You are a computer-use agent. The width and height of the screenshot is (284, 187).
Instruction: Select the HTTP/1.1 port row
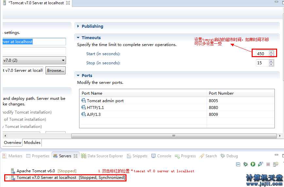[x=177, y=107]
